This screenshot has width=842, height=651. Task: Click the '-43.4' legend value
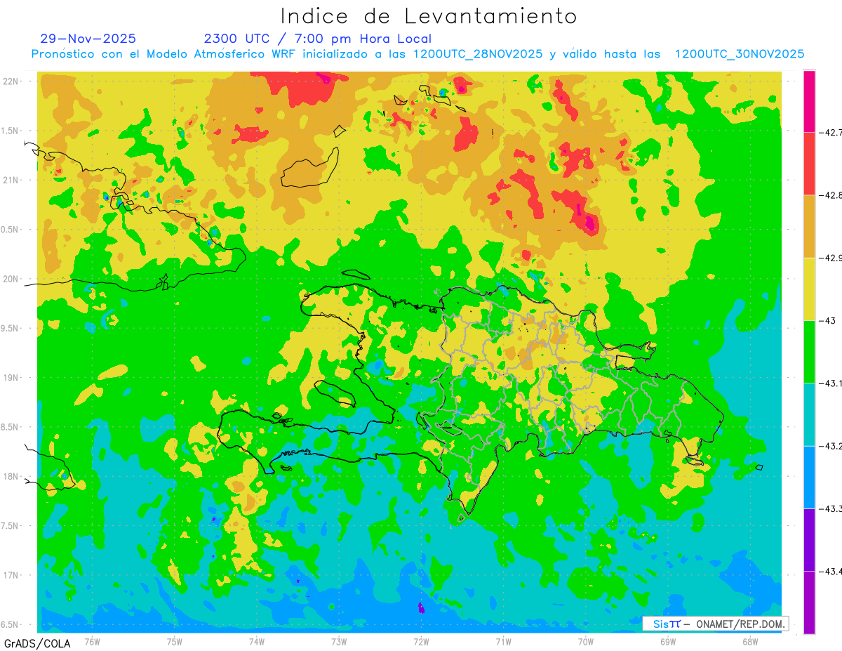(x=831, y=571)
